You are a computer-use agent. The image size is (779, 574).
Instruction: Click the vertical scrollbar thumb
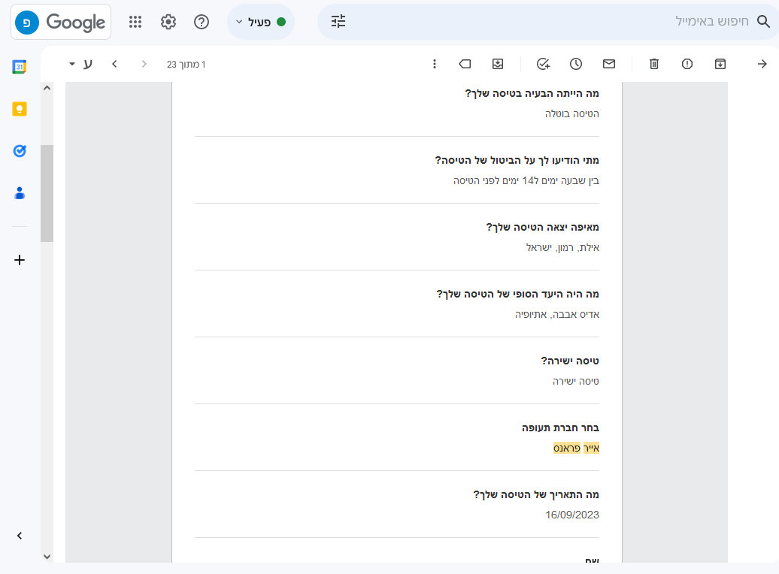[47, 193]
